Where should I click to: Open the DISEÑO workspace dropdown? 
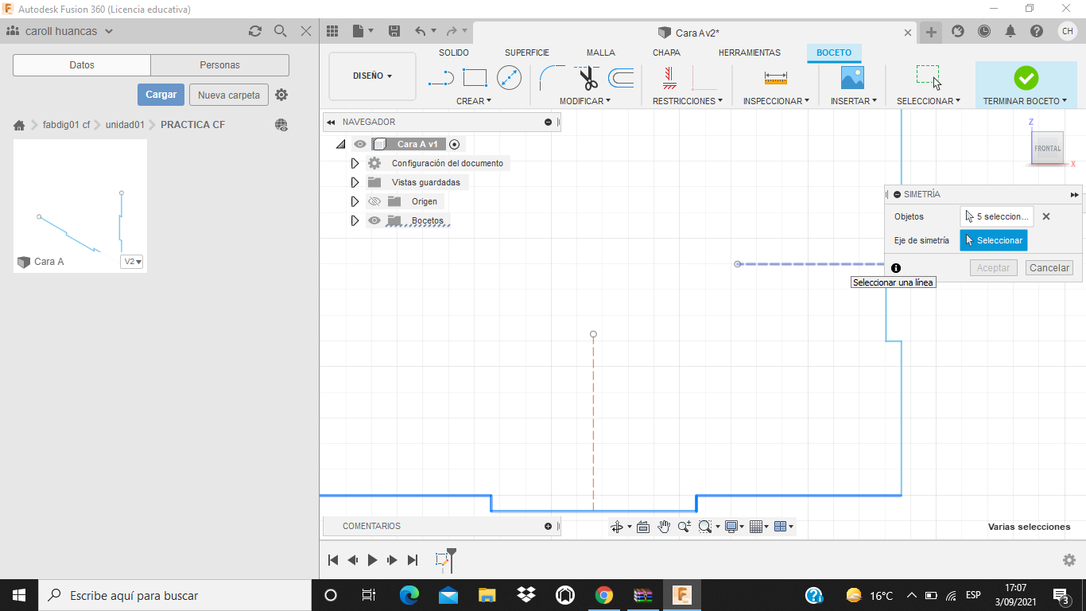[372, 76]
